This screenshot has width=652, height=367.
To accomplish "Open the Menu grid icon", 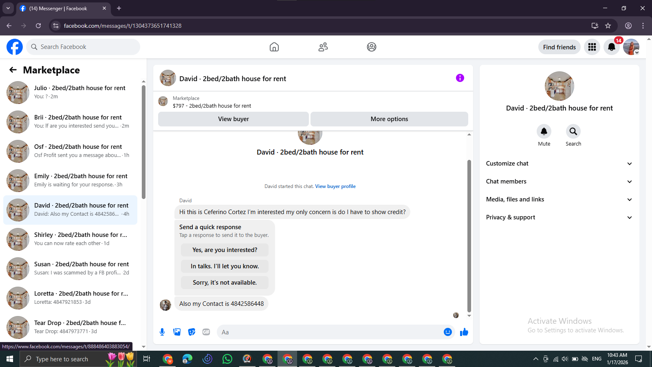I will (x=592, y=47).
